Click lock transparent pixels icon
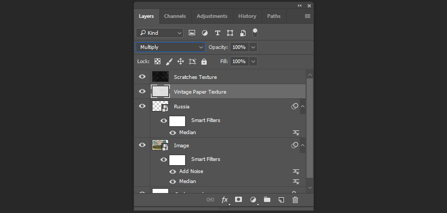The height and width of the screenshot is (213, 447). point(157,62)
